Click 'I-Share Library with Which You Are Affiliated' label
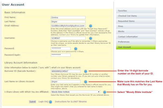The image size is (163, 108). coord(27,92)
